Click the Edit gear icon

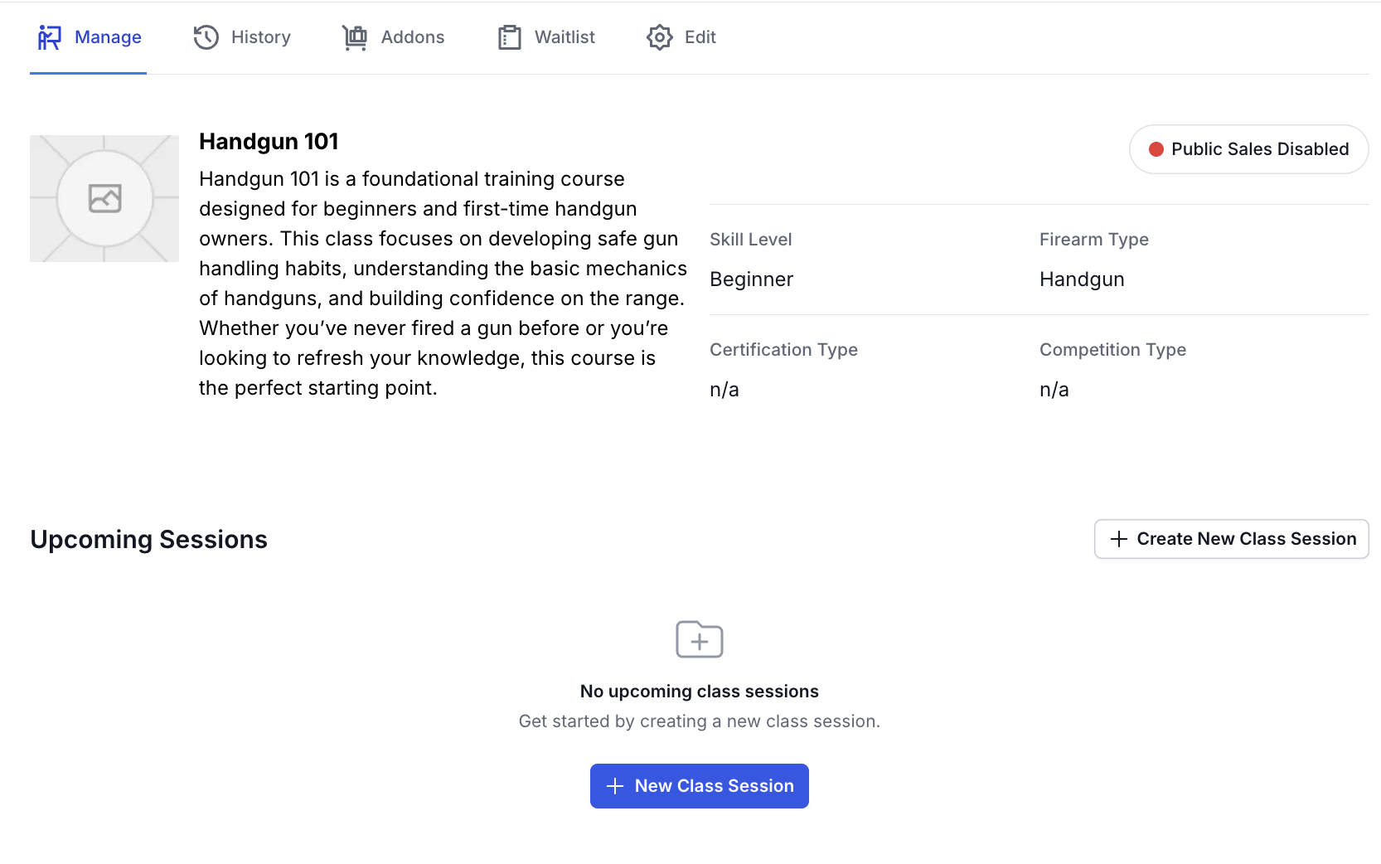coord(659,37)
